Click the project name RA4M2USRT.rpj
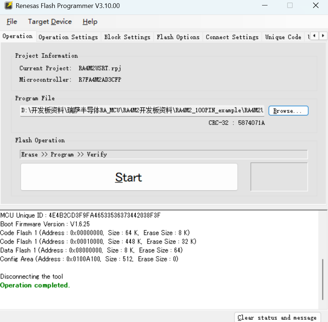 100,68
